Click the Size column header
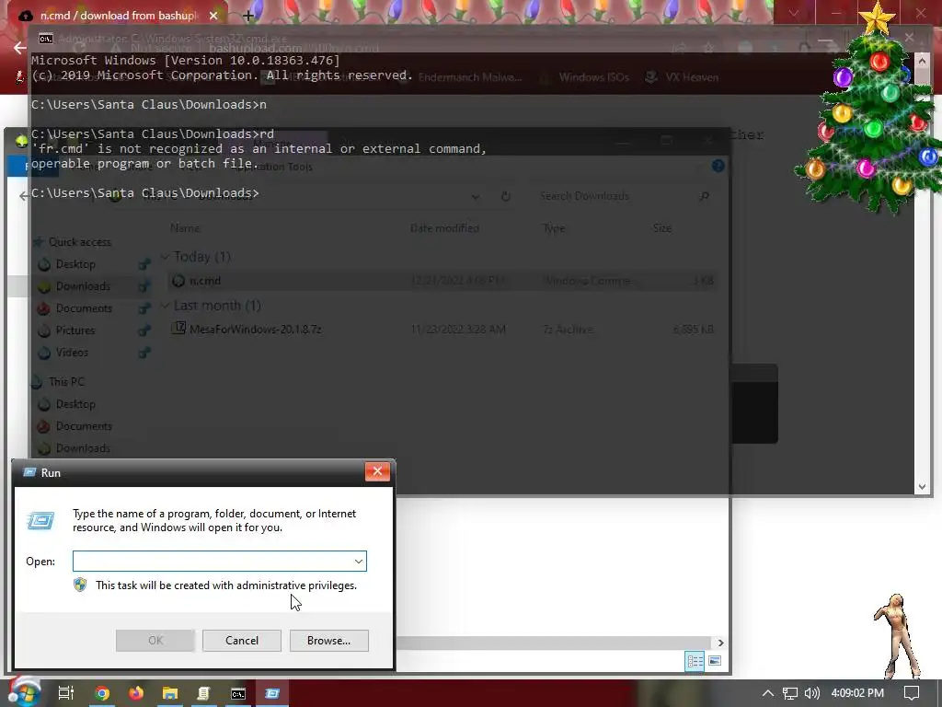942x707 pixels. 662,228
